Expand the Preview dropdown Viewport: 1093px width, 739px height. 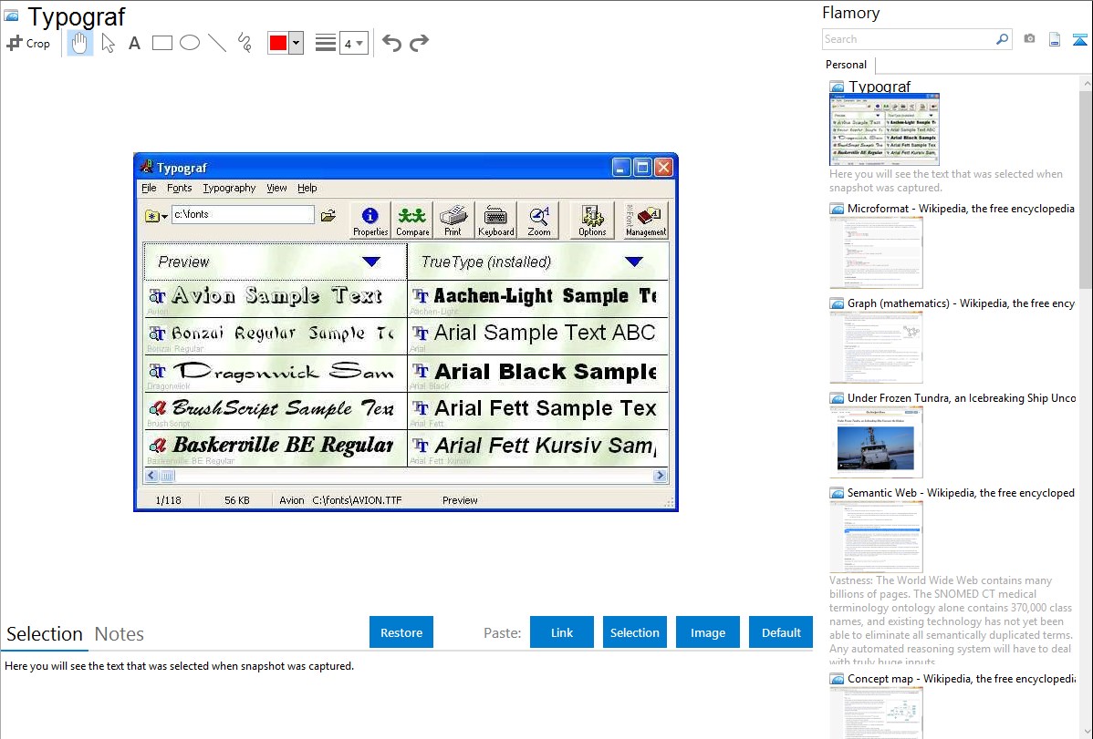pyautogui.click(x=371, y=262)
